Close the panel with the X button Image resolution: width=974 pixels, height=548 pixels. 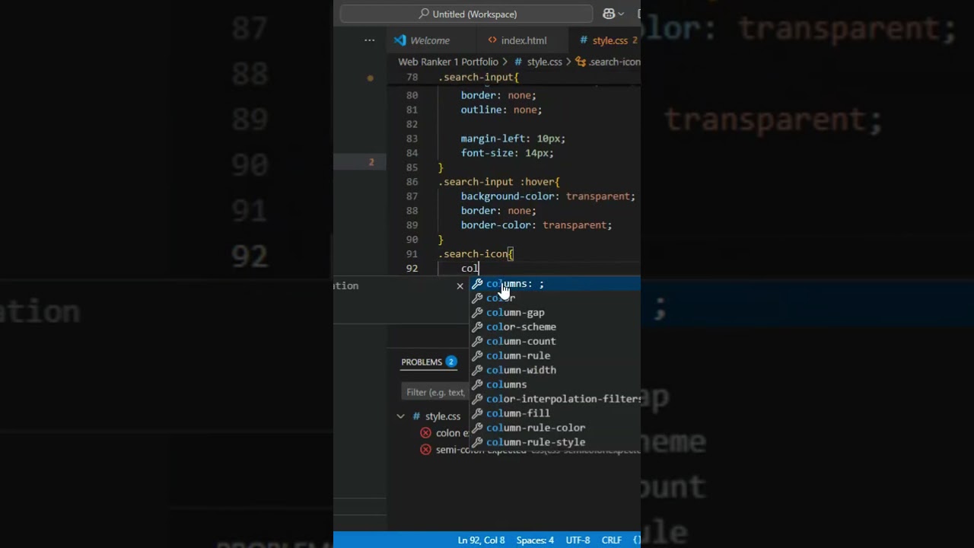click(x=460, y=285)
